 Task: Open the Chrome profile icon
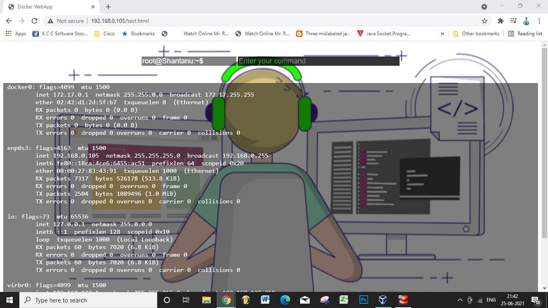point(526,21)
